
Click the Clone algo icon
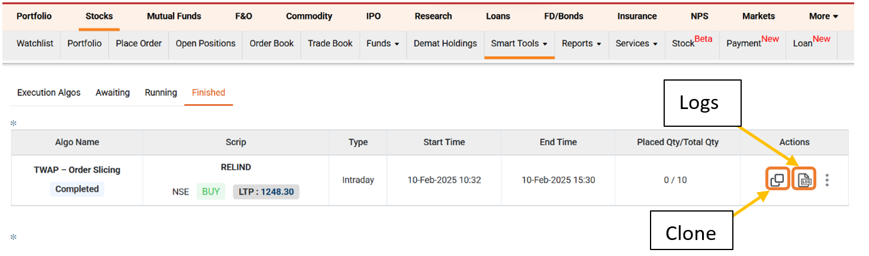777,180
